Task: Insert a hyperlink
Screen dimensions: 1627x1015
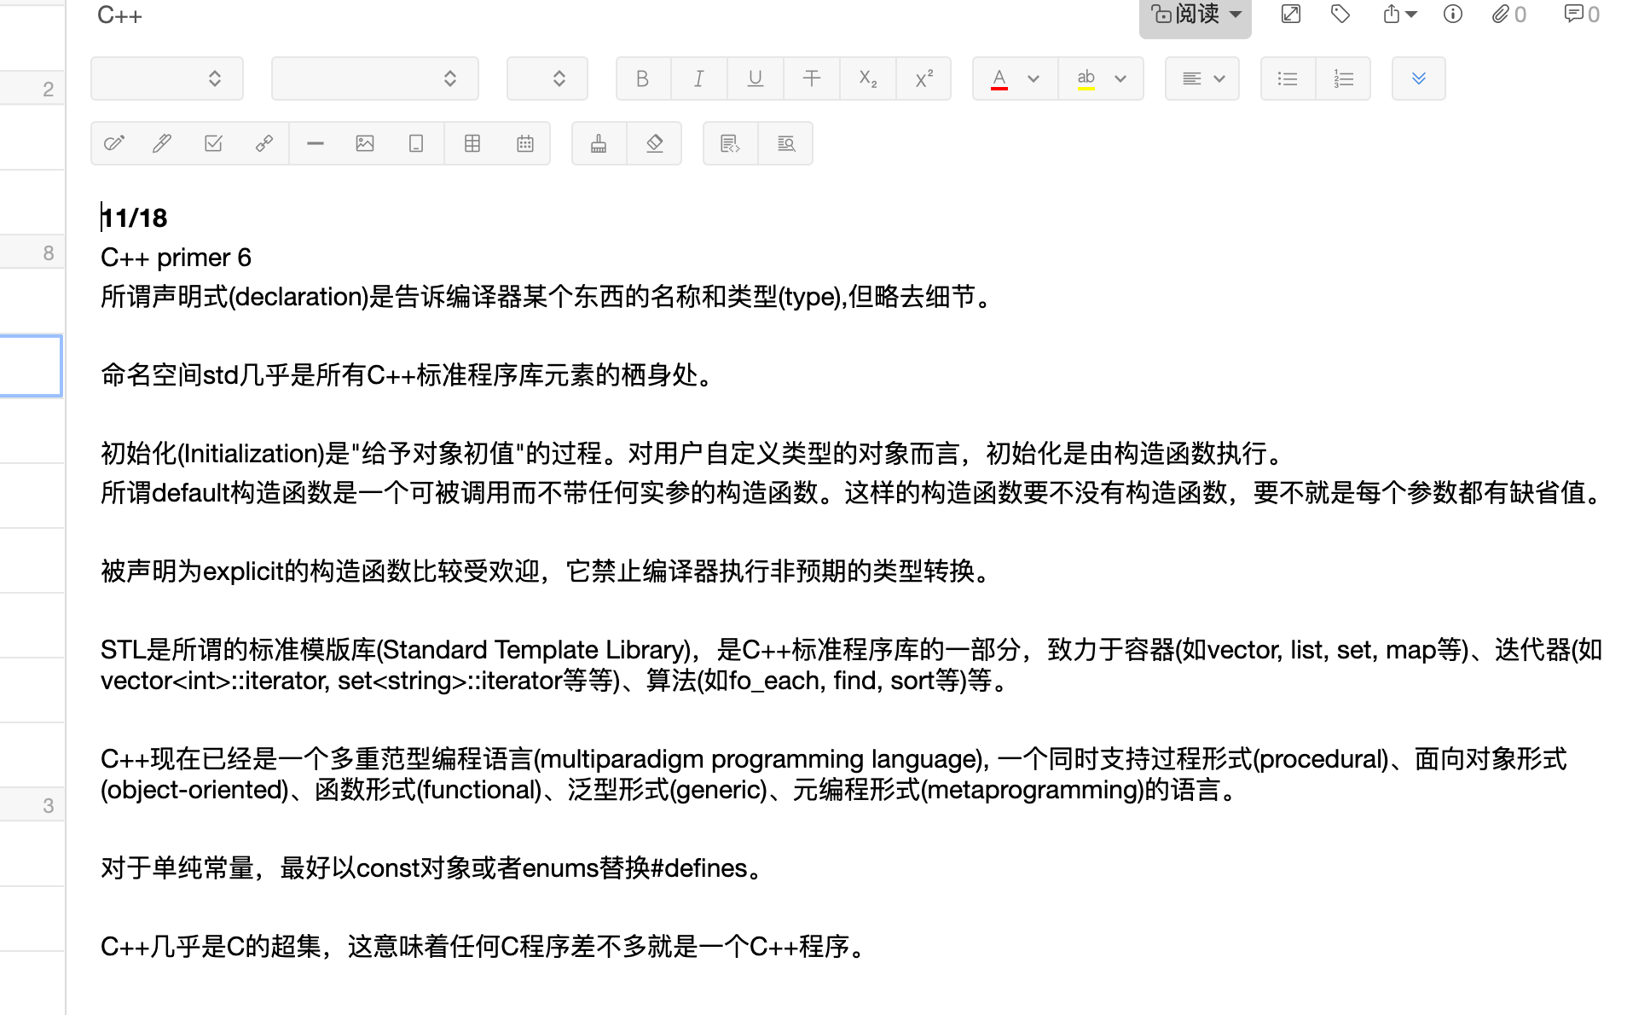Action: coord(264,143)
